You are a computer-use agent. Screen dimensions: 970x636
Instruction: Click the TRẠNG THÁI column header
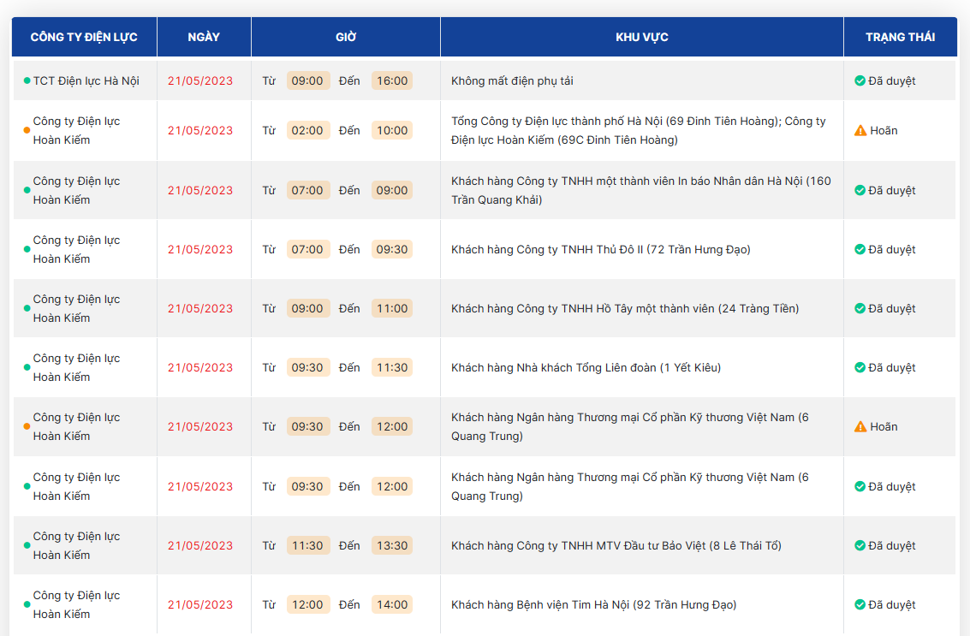point(900,37)
